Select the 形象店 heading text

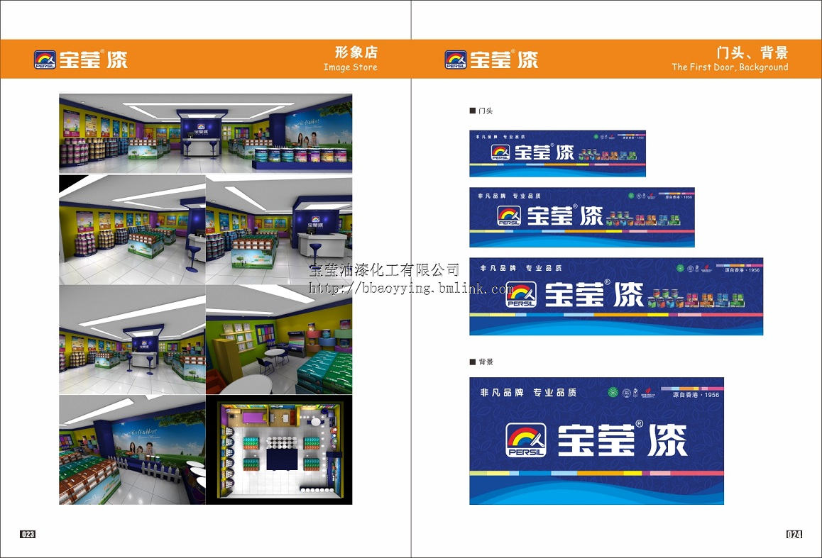pos(356,52)
